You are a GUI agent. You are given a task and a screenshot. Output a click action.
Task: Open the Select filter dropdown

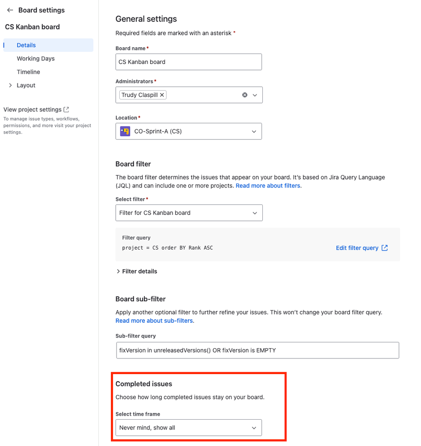[189, 213]
